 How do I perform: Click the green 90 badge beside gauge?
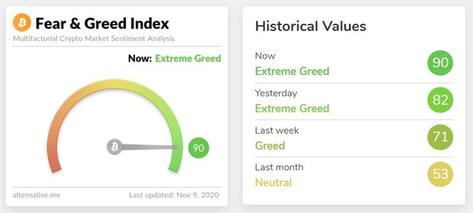(199, 148)
